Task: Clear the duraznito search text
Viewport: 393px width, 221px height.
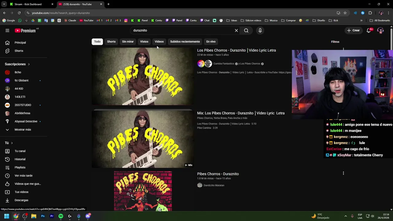Action: tap(236, 30)
